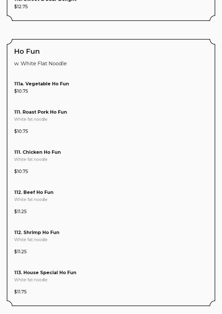Click the Chicken Ho Fun $10.75 price
This screenshot has width=222, height=314.
[21, 172]
